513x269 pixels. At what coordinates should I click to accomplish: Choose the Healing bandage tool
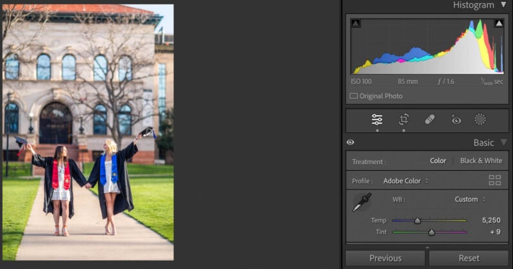click(430, 120)
